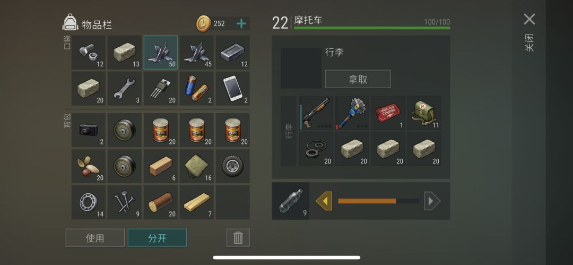The height and width of the screenshot is (265, 573).
Task: Select the smartphone item
Action: click(233, 89)
